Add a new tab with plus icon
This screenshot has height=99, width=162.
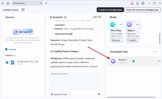tap(46, 3)
